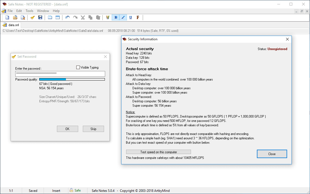This screenshot has height=194, width=310.
Task: Enable the Visible Typing checkbox
Action: 78,67
